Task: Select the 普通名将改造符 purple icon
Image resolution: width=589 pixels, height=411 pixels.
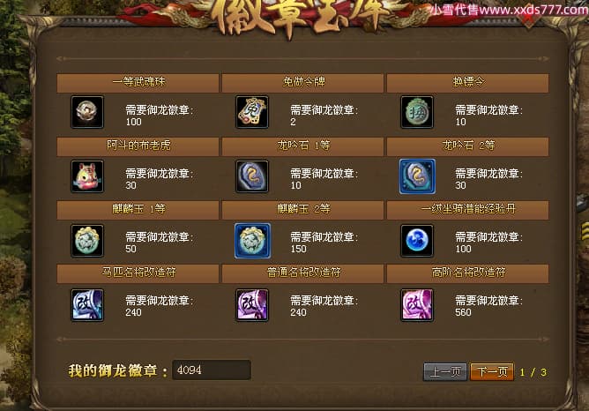Action: (x=252, y=304)
